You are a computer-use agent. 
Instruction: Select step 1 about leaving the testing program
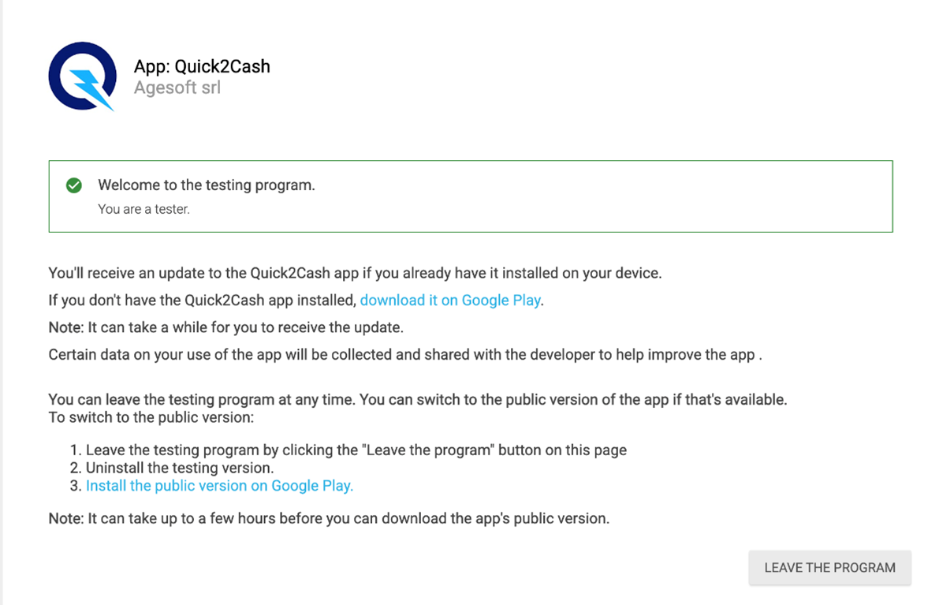point(356,450)
